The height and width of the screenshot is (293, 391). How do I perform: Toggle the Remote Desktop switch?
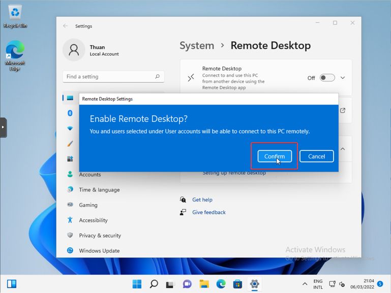tap(327, 78)
